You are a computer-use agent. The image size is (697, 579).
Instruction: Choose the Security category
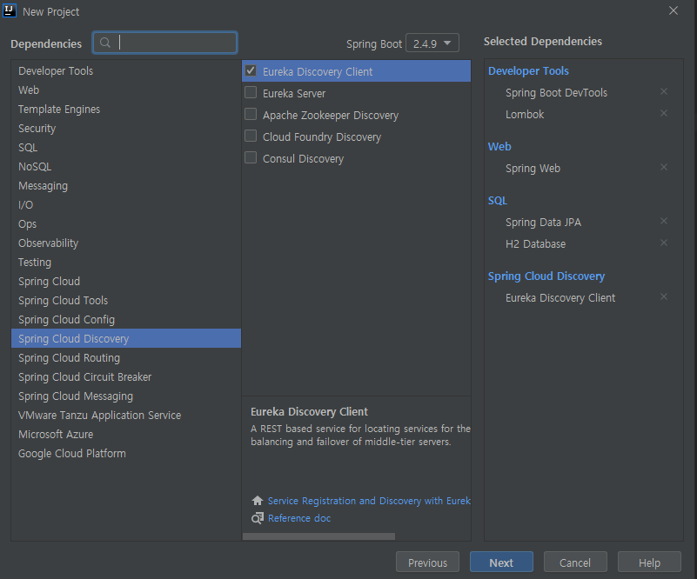(126, 129)
